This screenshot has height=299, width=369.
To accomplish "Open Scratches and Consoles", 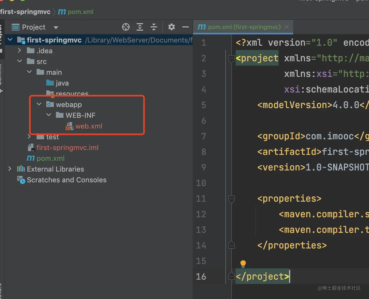I will tap(66, 180).
